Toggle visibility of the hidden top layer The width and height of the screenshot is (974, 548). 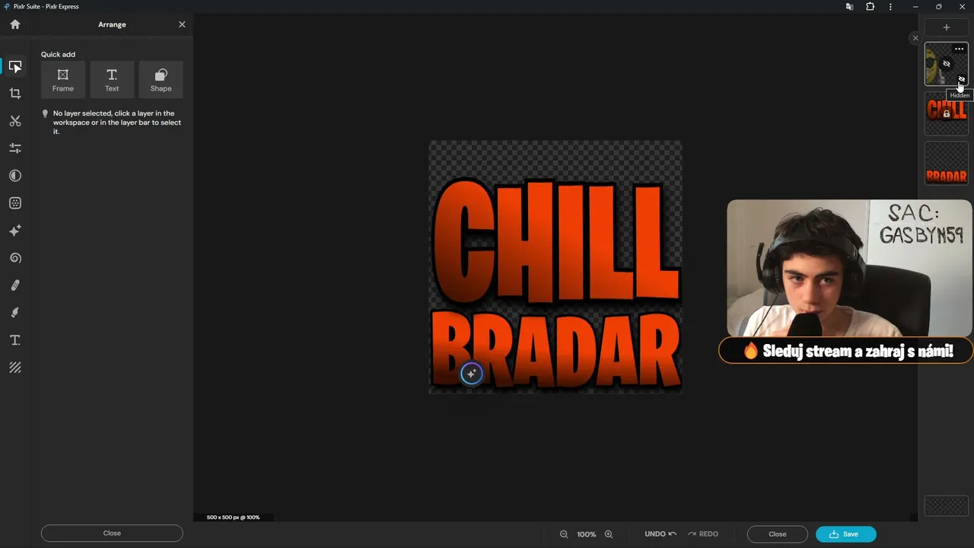(x=962, y=79)
